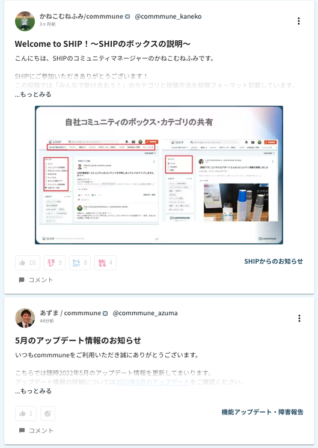318x448 pixels.
Task: Open the @commmune_kaneko handle
Action: 168,17
